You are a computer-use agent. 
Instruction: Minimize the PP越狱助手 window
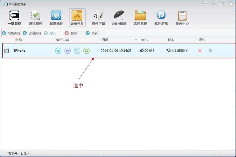pos(214,4)
